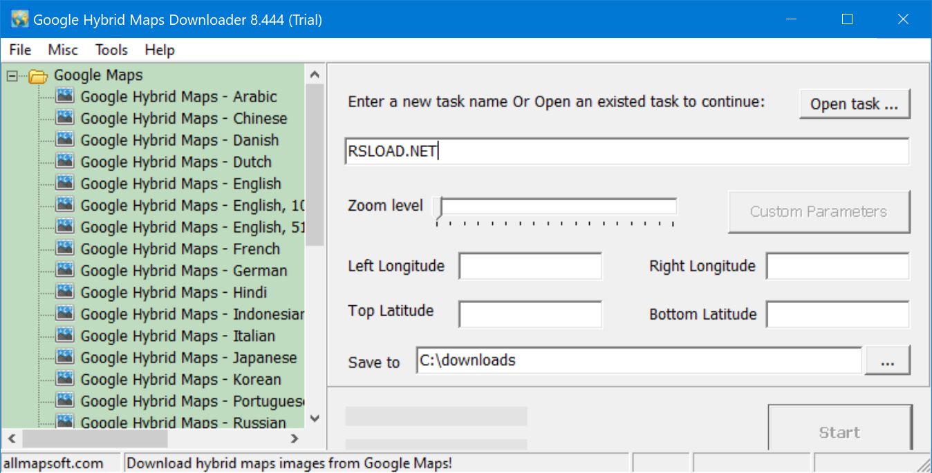Focus the Left Longitude field
This screenshot has height=473, width=932.
coord(530,266)
